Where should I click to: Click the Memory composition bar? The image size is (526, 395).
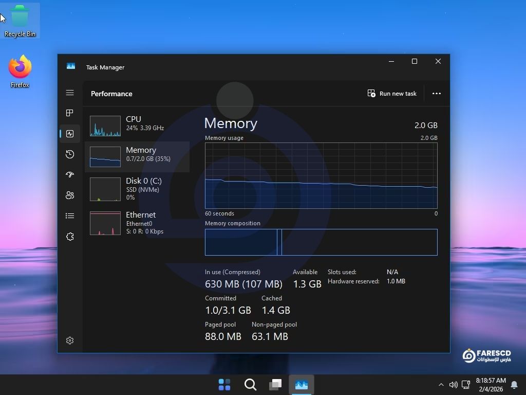pyautogui.click(x=321, y=242)
